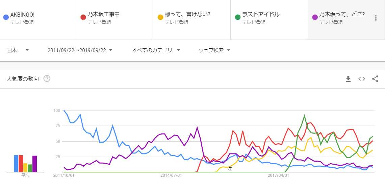The width and height of the screenshot is (385, 190).
Task: Change the ウェブ検索 search type dropdown
Action: 214,50
